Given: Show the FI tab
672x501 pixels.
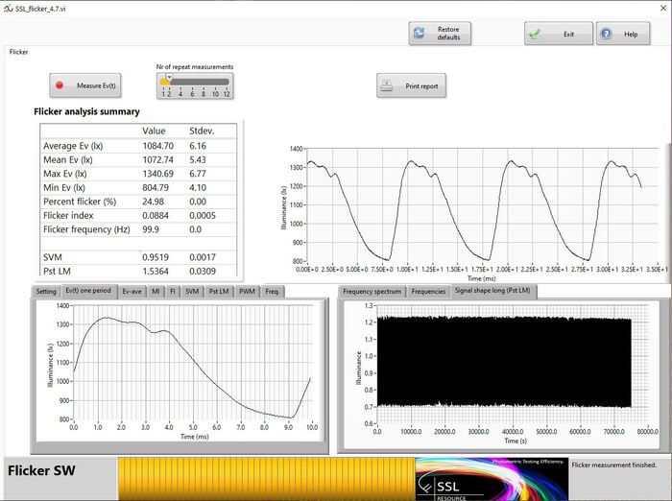Looking at the screenshot, I should pyautogui.click(x=172, y=291).
